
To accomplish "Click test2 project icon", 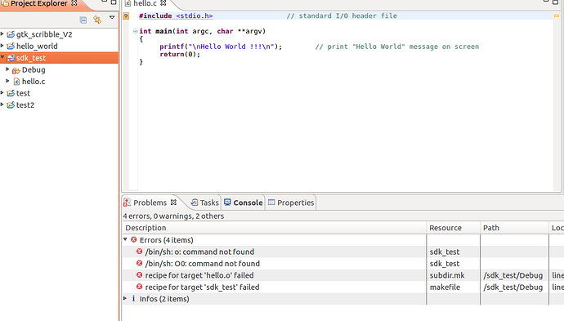I will tap(11, 105).
